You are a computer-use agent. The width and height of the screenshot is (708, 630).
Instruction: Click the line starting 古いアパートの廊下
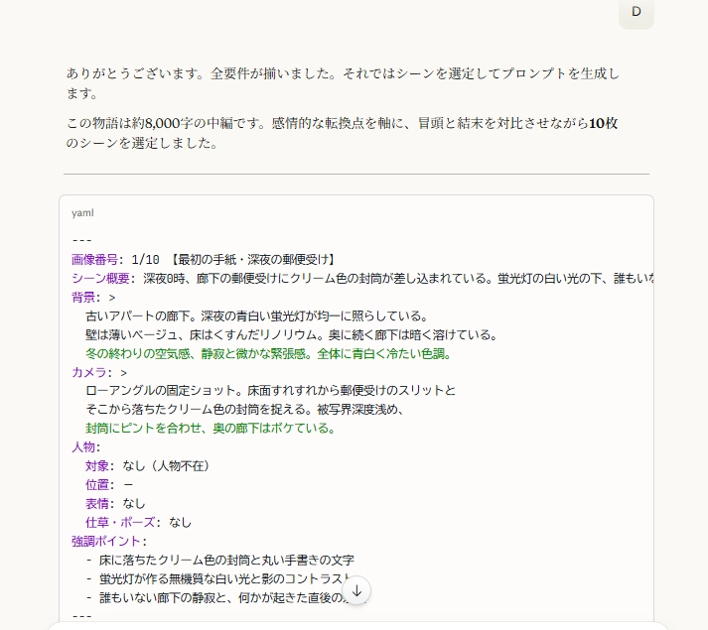256,315
